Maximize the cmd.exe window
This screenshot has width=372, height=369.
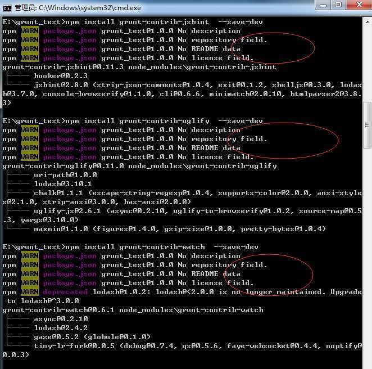pos(338,4)
